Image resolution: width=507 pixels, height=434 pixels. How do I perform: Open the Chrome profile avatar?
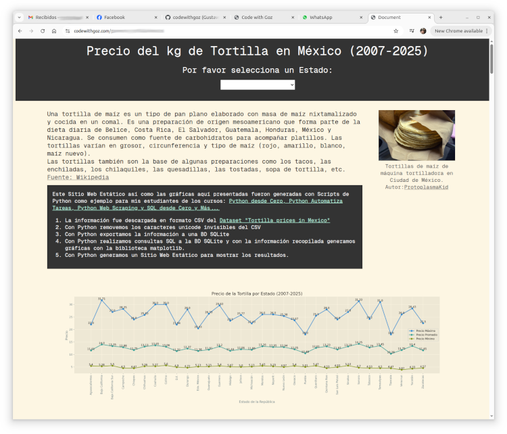(423, 31)
